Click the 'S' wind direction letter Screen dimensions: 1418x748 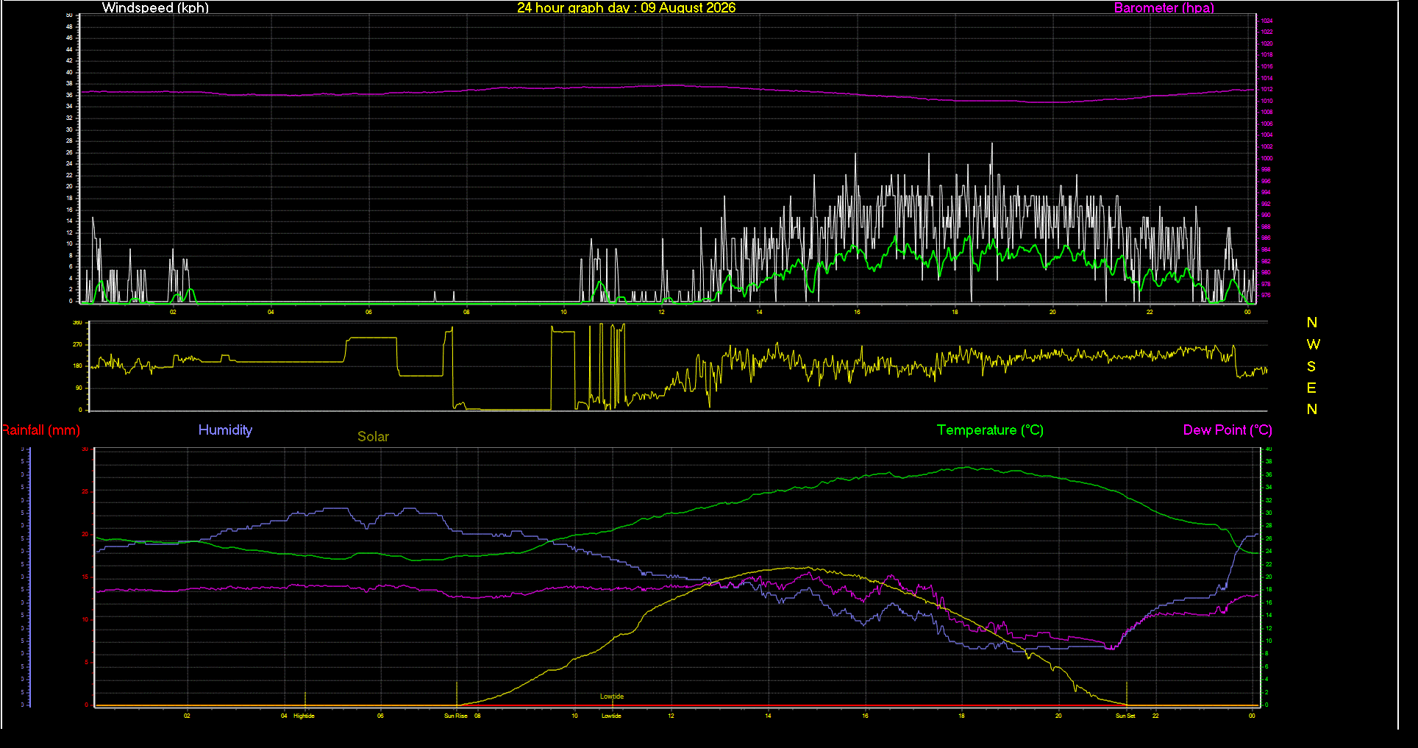pos(1311,366)
